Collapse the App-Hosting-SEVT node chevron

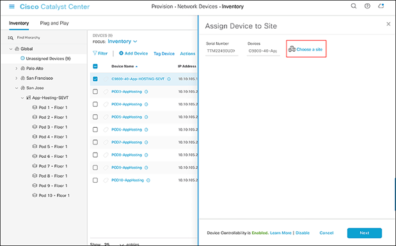click(x=22, y=98)
